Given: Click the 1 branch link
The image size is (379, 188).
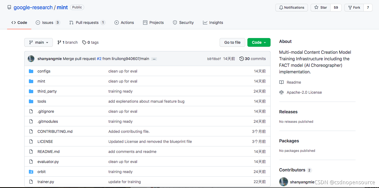Looking at the screenshot, I should click(68, 42).
